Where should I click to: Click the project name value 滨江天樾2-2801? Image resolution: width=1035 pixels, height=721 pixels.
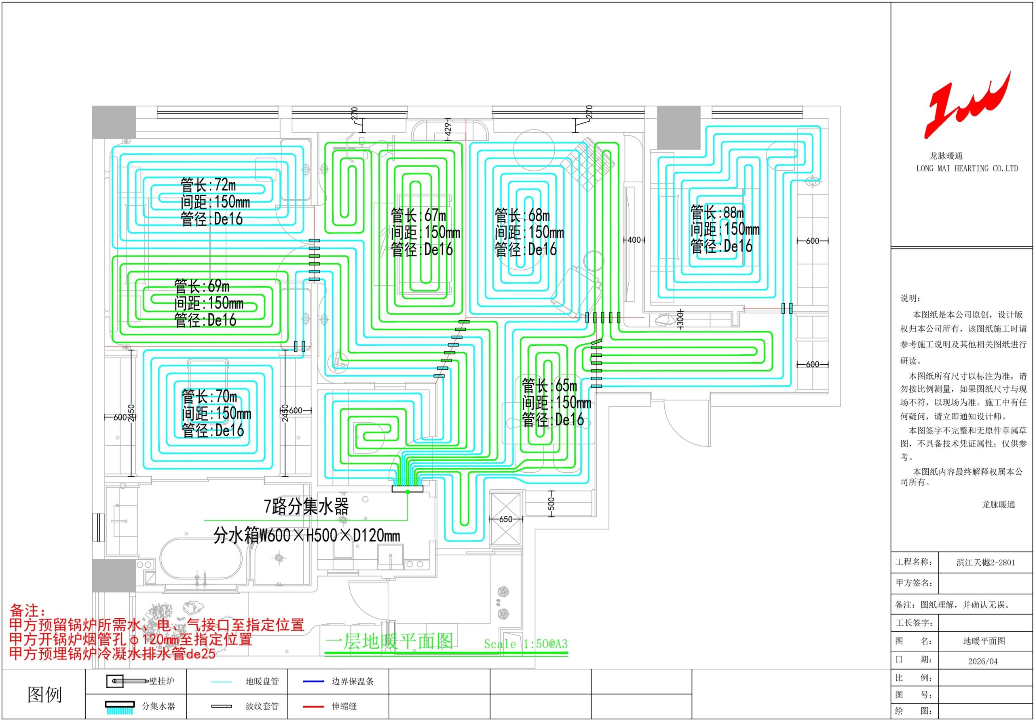tap(985, 562)
